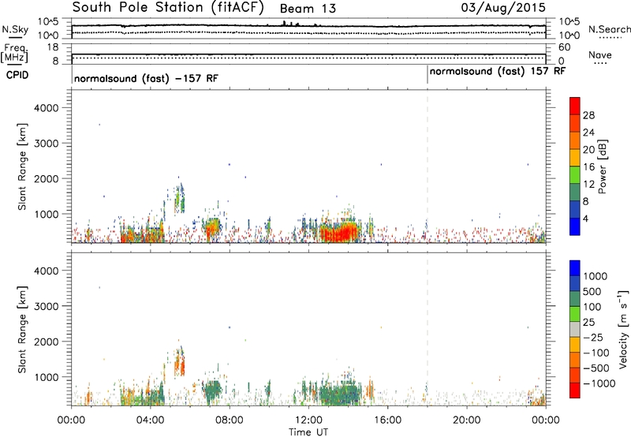Click the 'Velocity [m s-1]' color bar label

click(x=623, y=329)
